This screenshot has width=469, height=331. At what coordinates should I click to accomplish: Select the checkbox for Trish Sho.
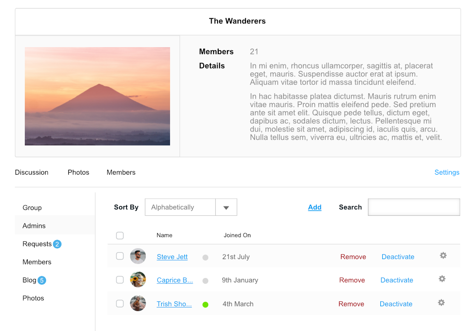click(x=120, y=304)
